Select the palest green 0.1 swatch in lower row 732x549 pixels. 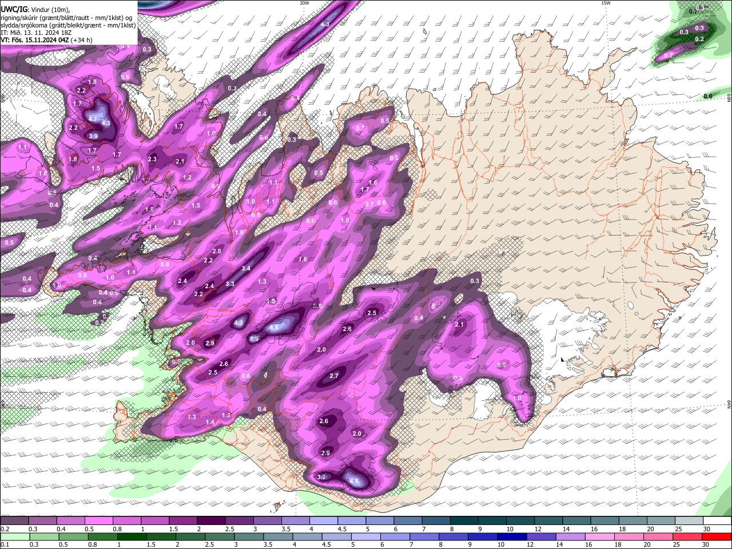coord(14,536)
